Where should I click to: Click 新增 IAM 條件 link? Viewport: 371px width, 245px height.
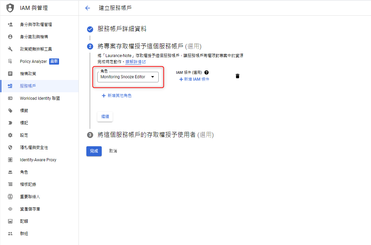point(194,79)
